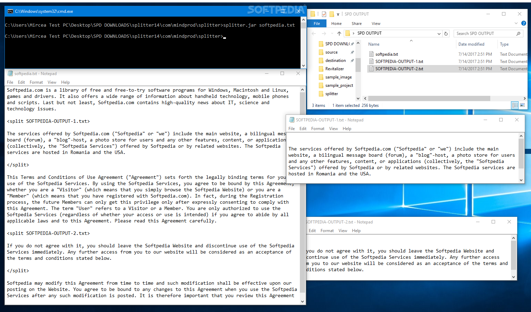Viewport: 531px width, 312px height.
Task: Open the source folder in navigation pane
Action: click(x=331, y=52)
